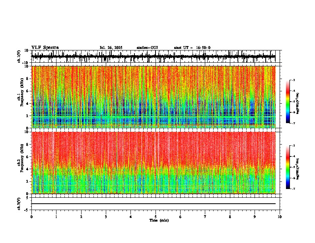Click inside the ch.1 frequency spectrogram
Image resolution: width=315 pixels, height=243 pixels.
click(x=153, y=97)
